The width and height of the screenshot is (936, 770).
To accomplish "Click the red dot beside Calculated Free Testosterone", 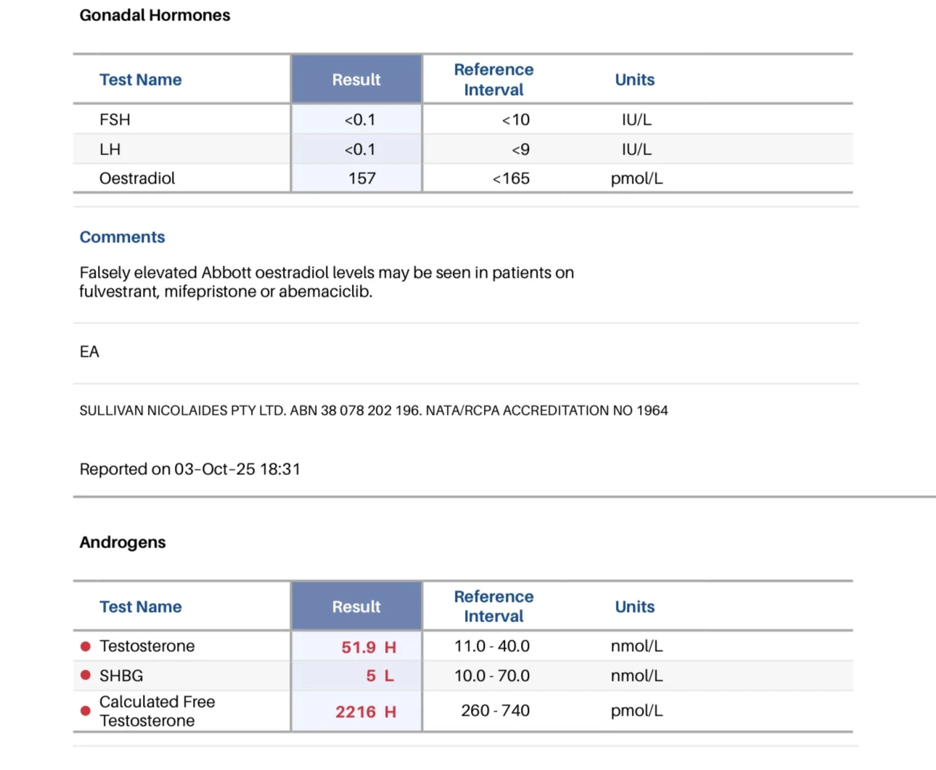I will click(x=86, y=711).
